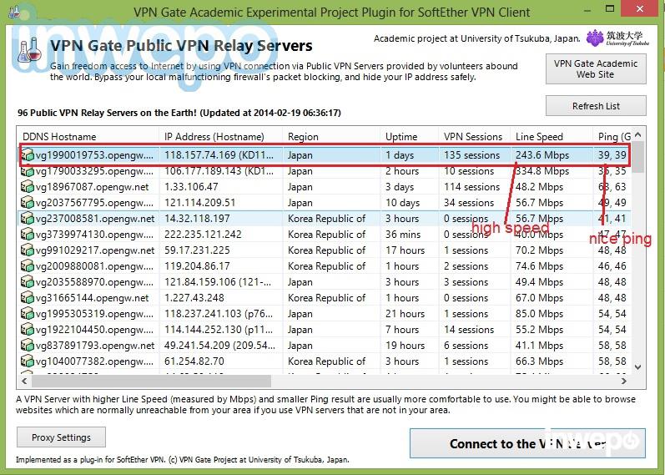The width and height of the screenshot is (665, 475).
Task: Click the horizontal scrollbar thumb
Action: pos(151,382)
